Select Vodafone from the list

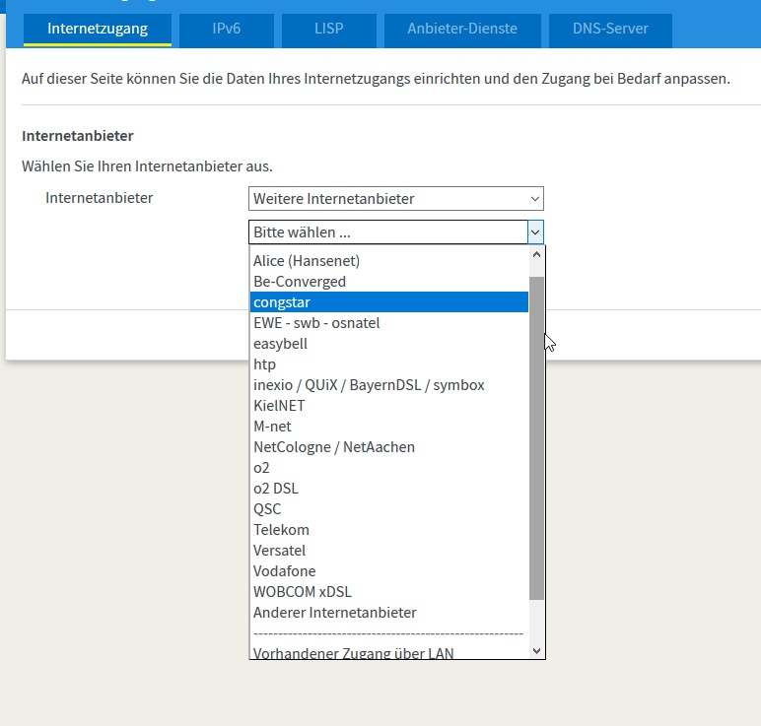point(389,571)
